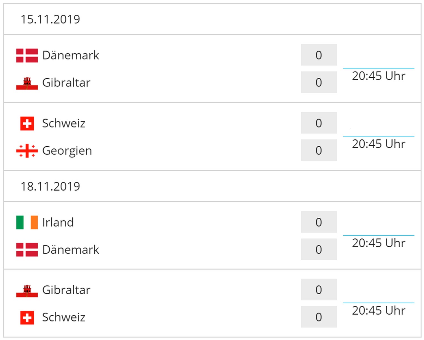Open the Irland team name

pyautogui.click(x=58, y=222)
